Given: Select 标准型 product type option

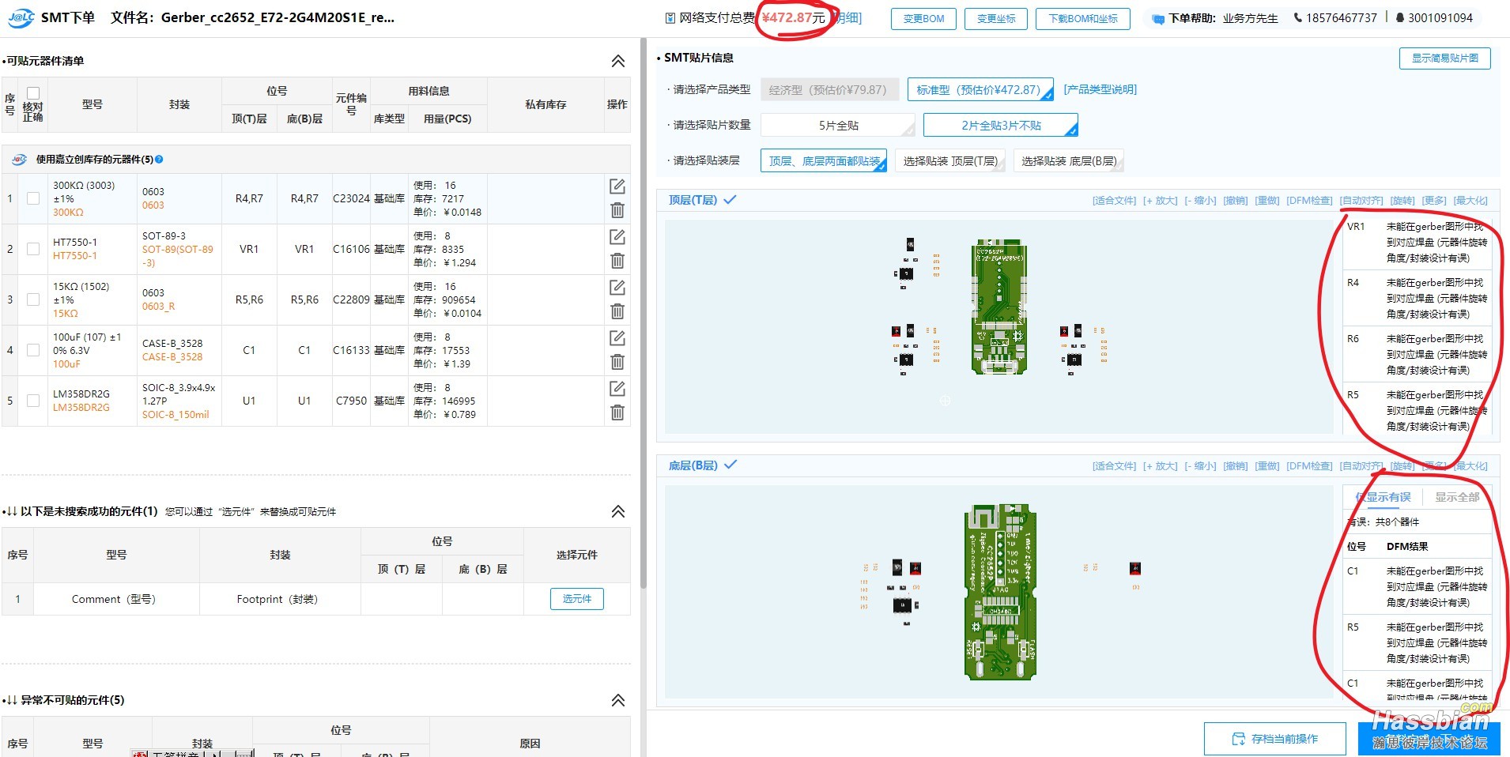Looking at the screenshot, I should (x=980, y=90).
